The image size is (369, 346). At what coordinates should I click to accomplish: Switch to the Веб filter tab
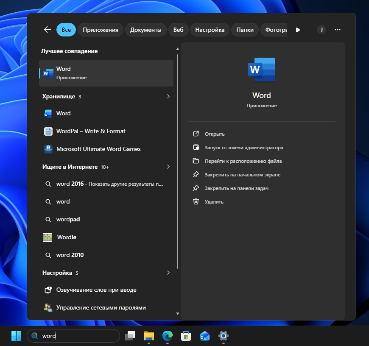coord(179,30)
